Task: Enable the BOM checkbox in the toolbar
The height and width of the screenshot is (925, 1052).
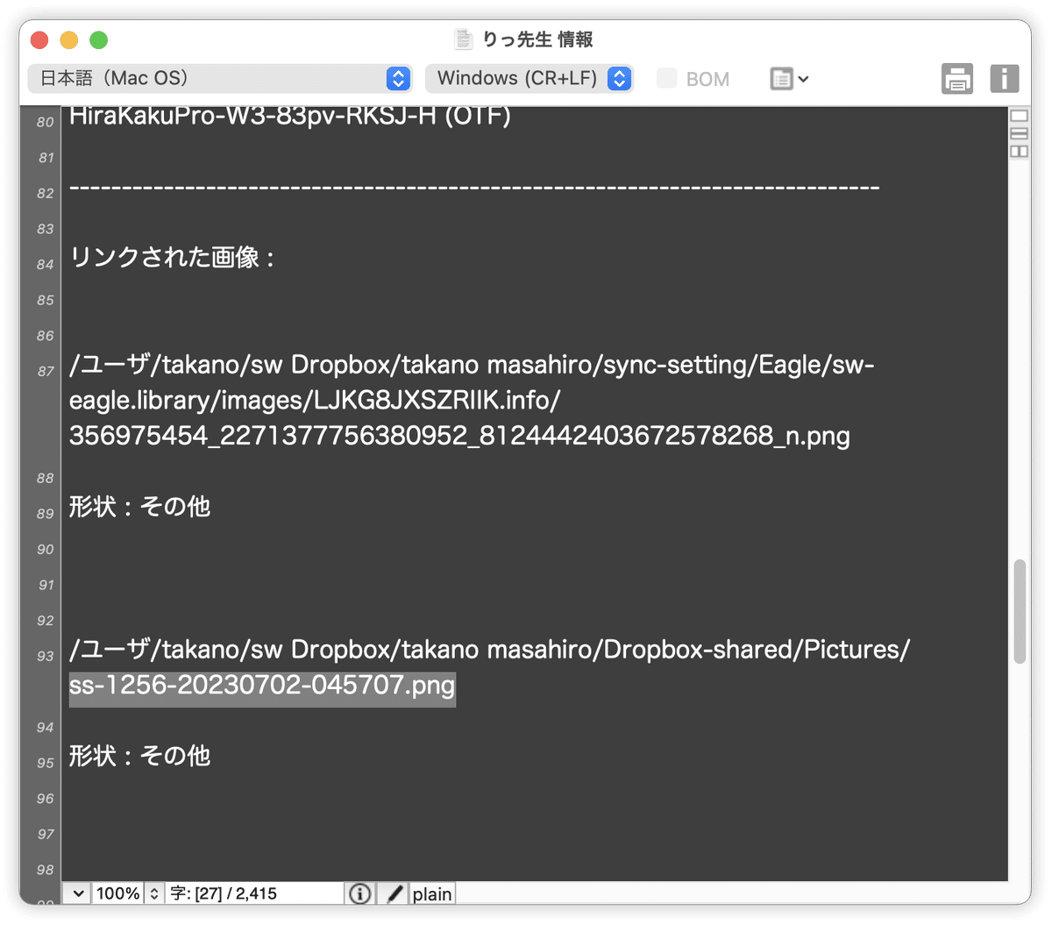Action: pyautogui.click(x=666, y=79)
